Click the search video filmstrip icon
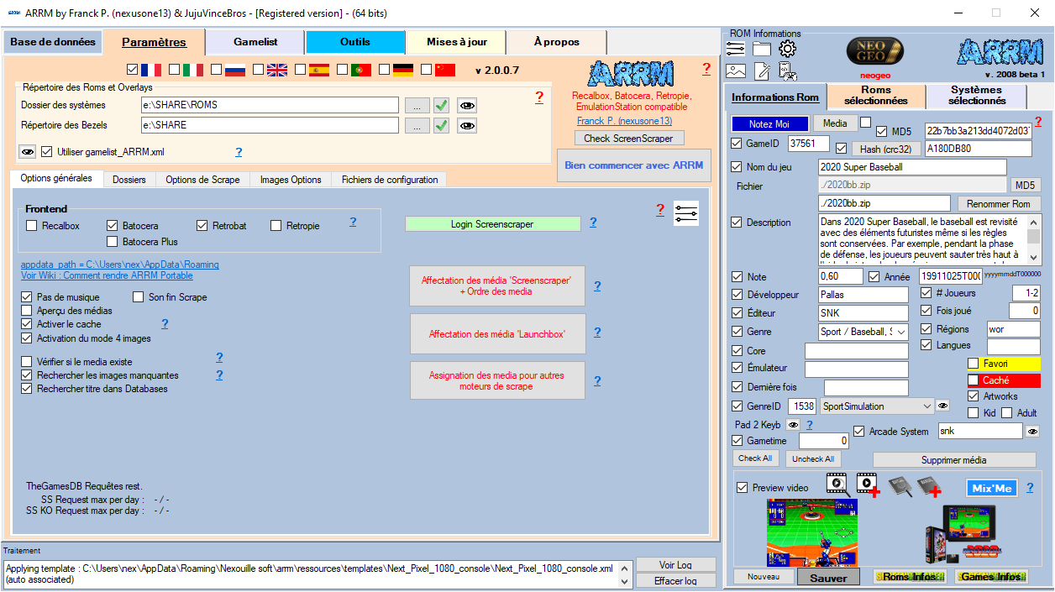The height and width of the screenshot is (592, 1055). [836, 484]
